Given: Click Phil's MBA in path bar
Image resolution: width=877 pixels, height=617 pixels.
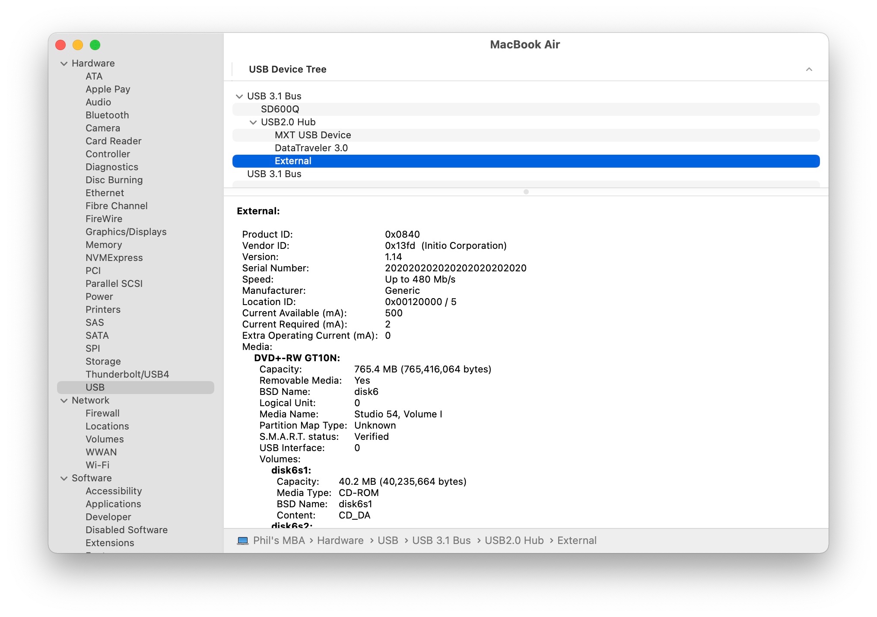Looking at the screenshot, I should (279, 541).
